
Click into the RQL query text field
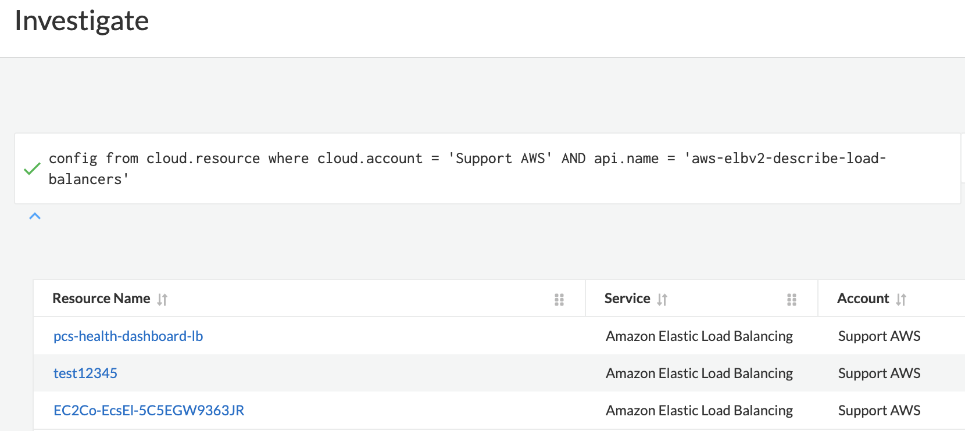point(465,168)
